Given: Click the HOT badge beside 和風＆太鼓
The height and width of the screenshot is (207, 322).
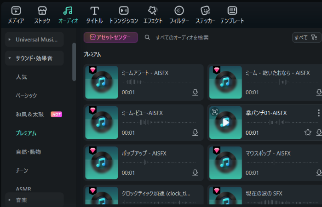Looking at the screenshot, I should tap(56, 115).
